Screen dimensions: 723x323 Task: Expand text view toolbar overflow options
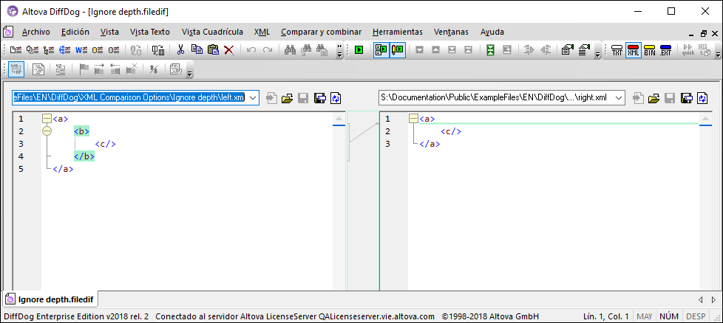[189, 69]
